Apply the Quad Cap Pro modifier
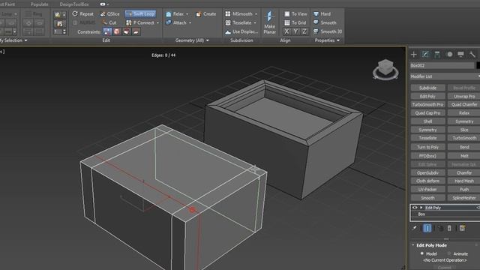The height and width of the screenshot is (270, 480). tap(427, 113)
